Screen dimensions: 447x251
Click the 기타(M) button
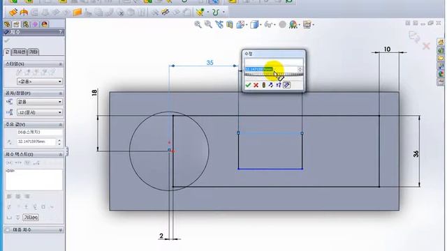point(31,218)
